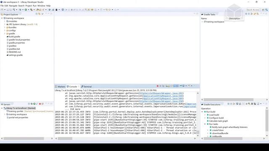Open the Edit menu
269x151 pixels.
click(6, 5)
